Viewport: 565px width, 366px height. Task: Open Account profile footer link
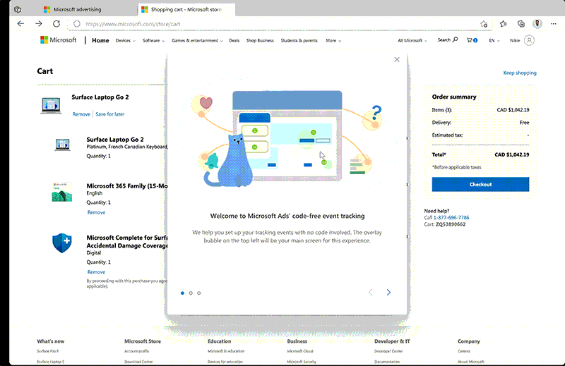coord(136,351)
